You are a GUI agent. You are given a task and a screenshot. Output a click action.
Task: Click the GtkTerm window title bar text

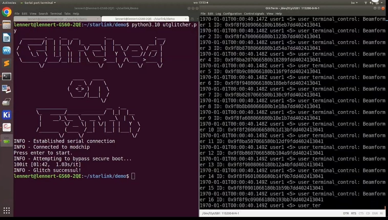click(292, 8)
